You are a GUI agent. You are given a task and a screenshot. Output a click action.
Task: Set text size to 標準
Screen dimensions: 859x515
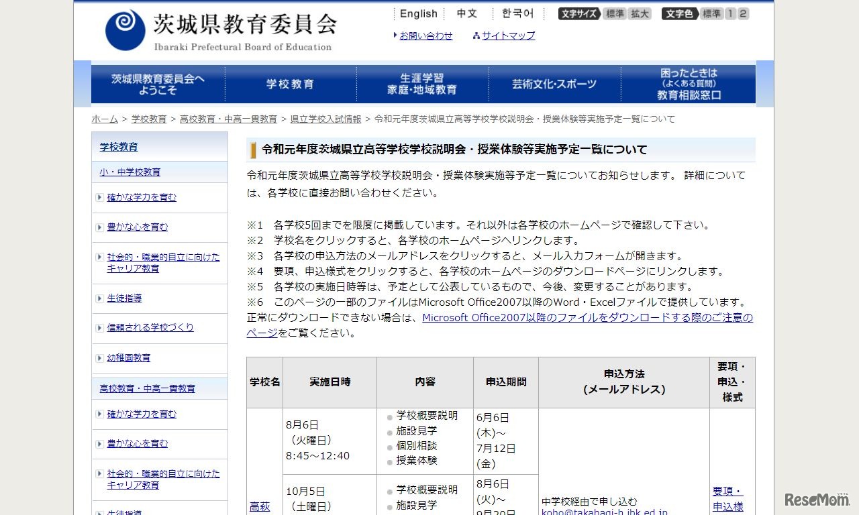pyautogui.click(x=614, y=14)
